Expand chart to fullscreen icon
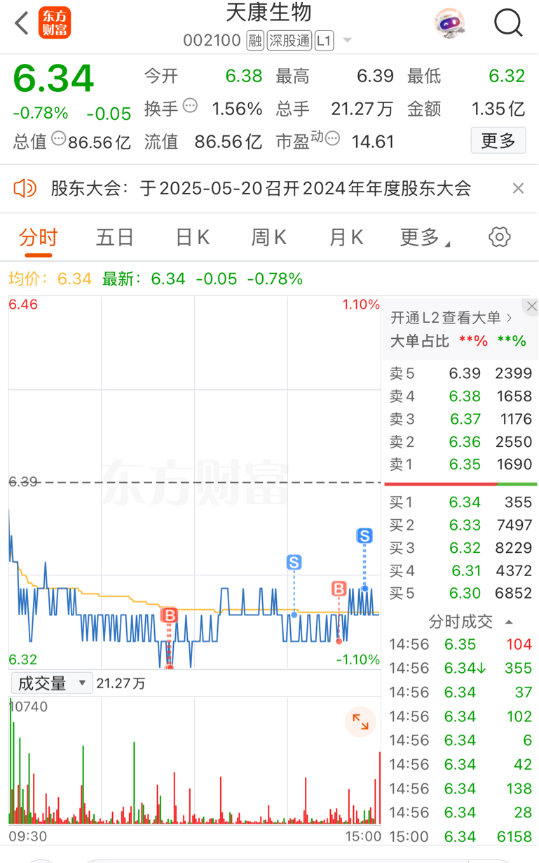The width and height of the screenshot is (539, 863). [360, 721]
